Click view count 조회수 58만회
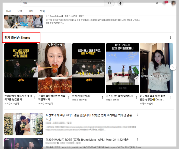This screenshot has height=149, width=179. [x=113, y=100]
